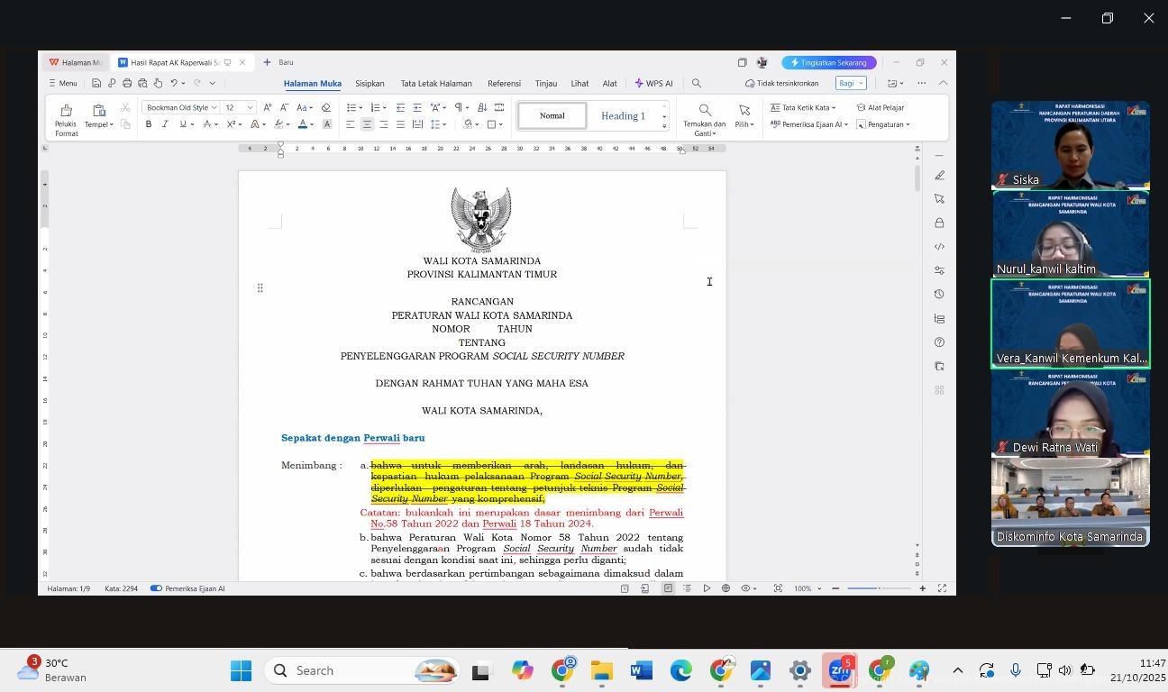Switch to the Sisipkan tab

(370, 83)
